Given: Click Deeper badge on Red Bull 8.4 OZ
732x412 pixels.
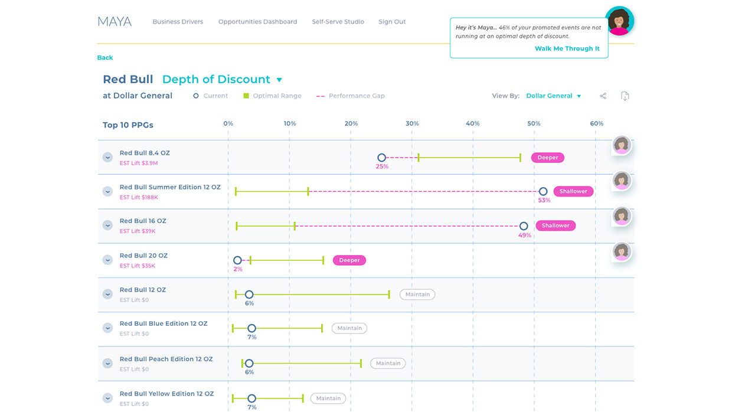Looking at the screenshot, I should (548, 158).
